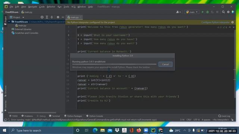Image resolution: width=239 pixels, height=134 pixels.
Task: Toggle read-only lock icon in status bar
Action: pyautogui.click(x=232, y=120)
